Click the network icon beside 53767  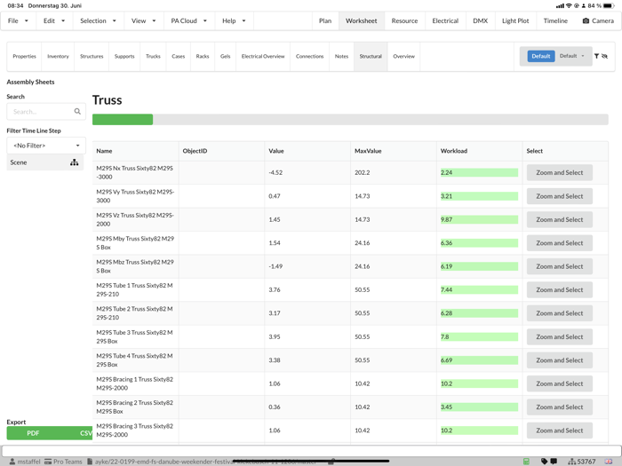(x=572, y=462)
